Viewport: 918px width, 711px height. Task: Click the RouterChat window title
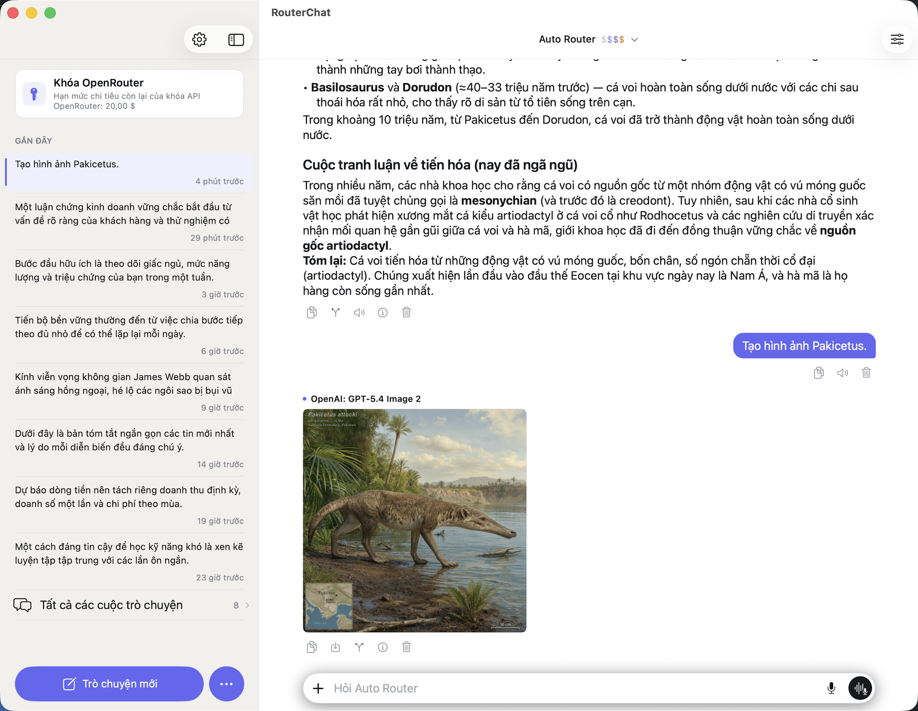click(x=301, y=13)
